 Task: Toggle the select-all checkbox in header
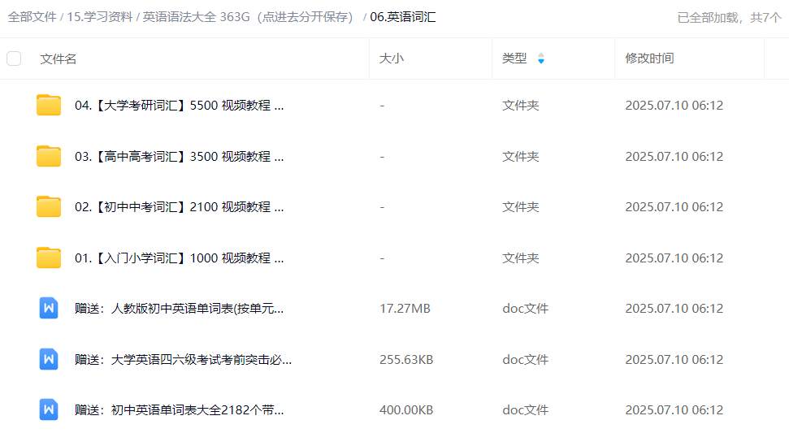coord(14,58)
